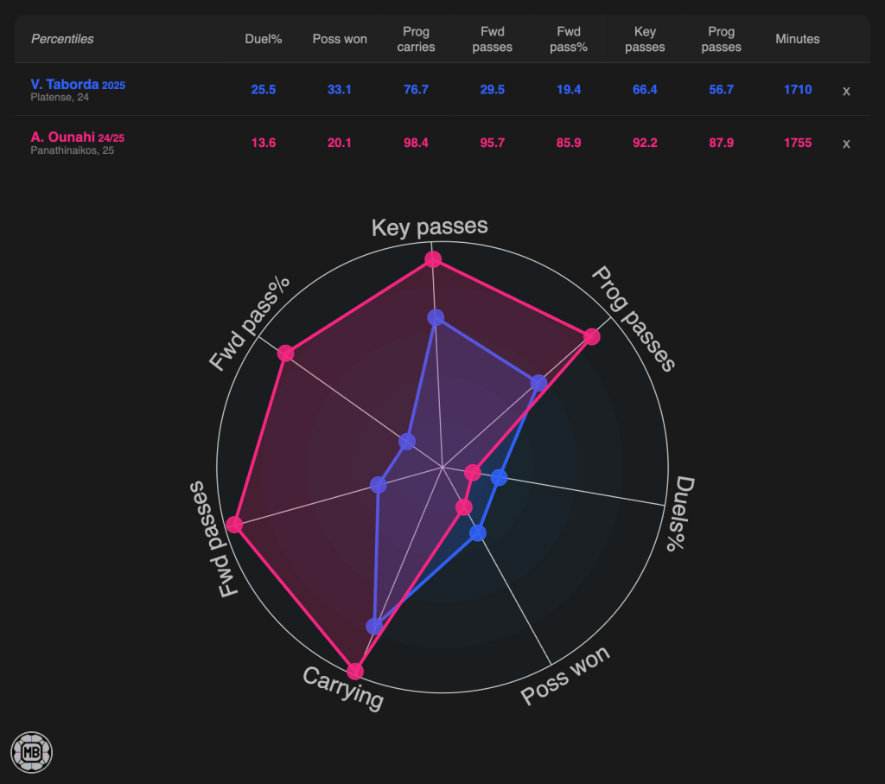Select Taborda's Key passes value 66.4
The height and width of the screenshot is (784, 885).
645,90
